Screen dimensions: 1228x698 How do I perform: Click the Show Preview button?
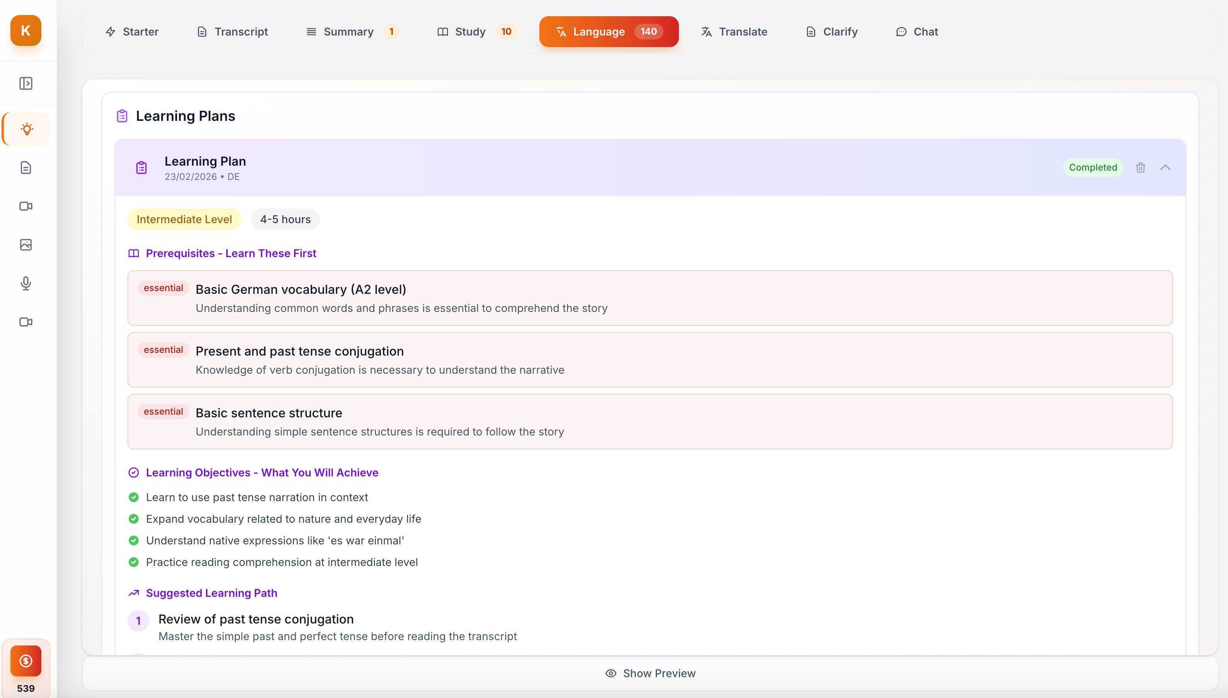tap(650, 673)
